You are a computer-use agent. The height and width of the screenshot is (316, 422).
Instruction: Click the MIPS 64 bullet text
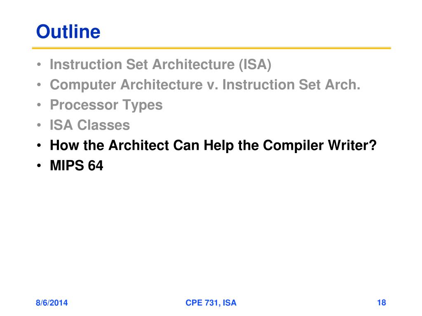point(76,165)
